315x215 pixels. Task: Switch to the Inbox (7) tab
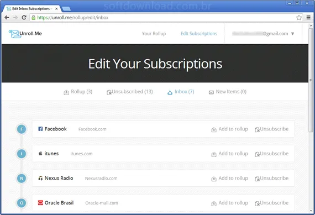[x=181, y=92]
